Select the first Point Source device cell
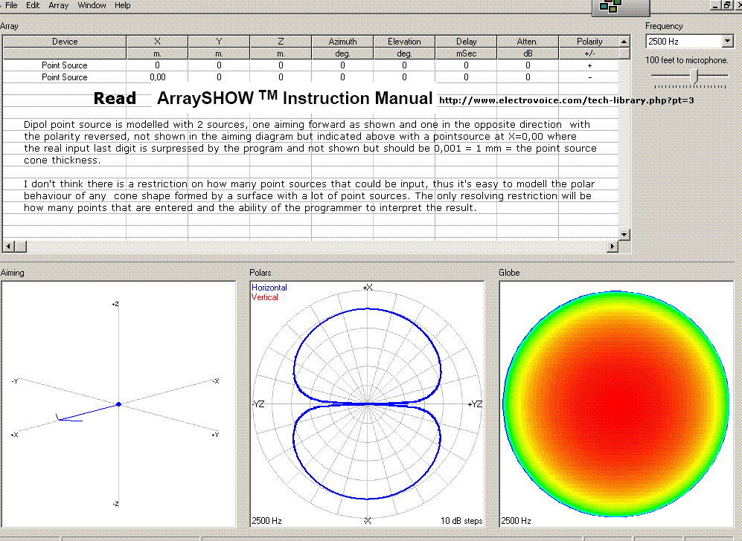742x541 pixels. pyautogui.click(x=65, y=65)
